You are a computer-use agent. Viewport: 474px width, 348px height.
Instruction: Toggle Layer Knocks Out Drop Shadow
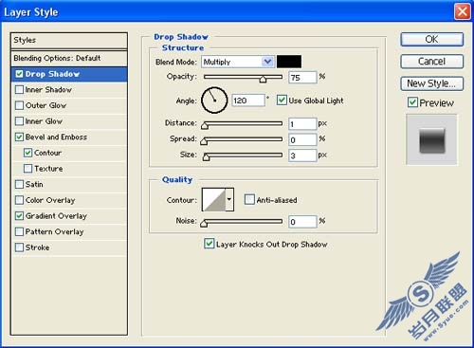(x=209, y=244)
